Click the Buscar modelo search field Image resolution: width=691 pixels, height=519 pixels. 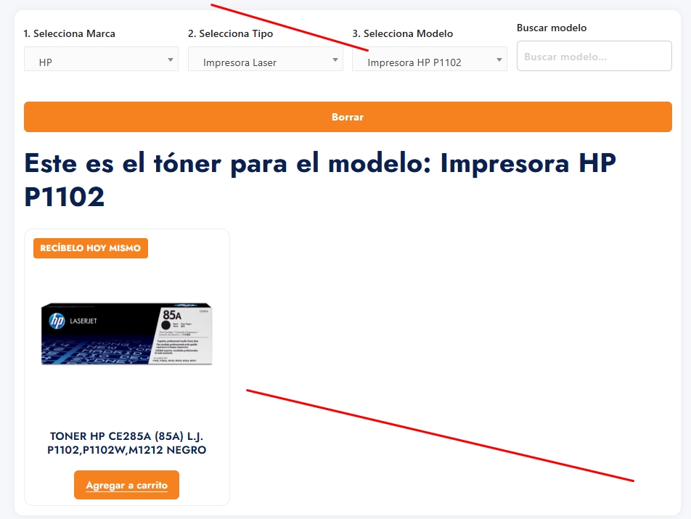[594, 56]
